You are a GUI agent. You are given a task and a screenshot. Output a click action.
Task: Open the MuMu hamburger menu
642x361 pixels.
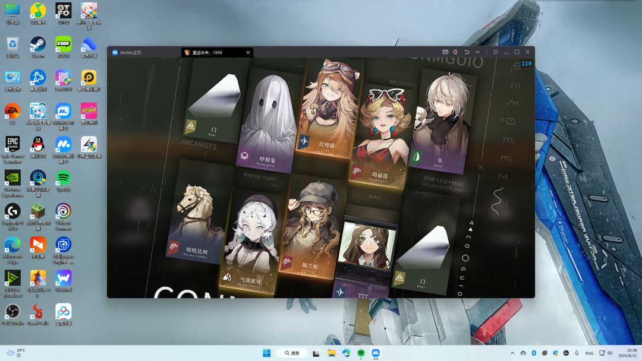pos(495,52)
